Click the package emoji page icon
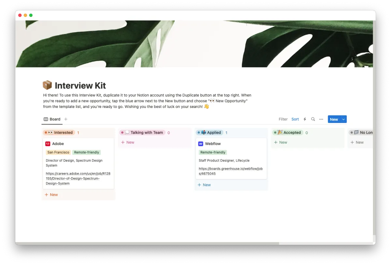 tap(47, 85)
